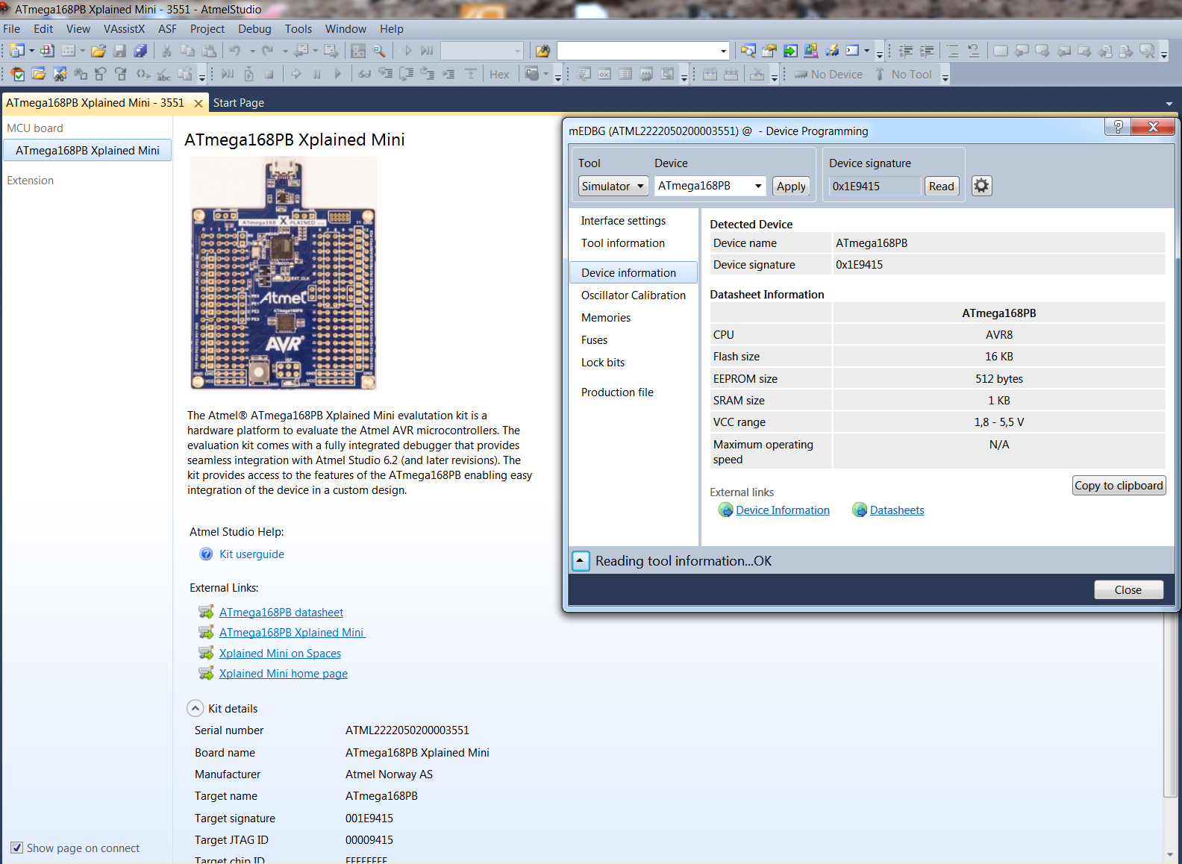Open Xplained Mini home page link
The width and height of the screenshot is (1182, 864).
click(x=284, y=674)
